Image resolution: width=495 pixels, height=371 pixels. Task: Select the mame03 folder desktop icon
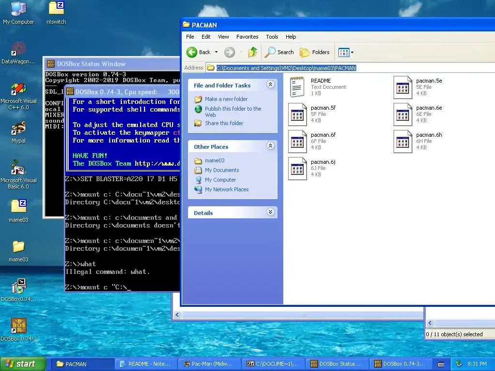(x=18, y=251)
